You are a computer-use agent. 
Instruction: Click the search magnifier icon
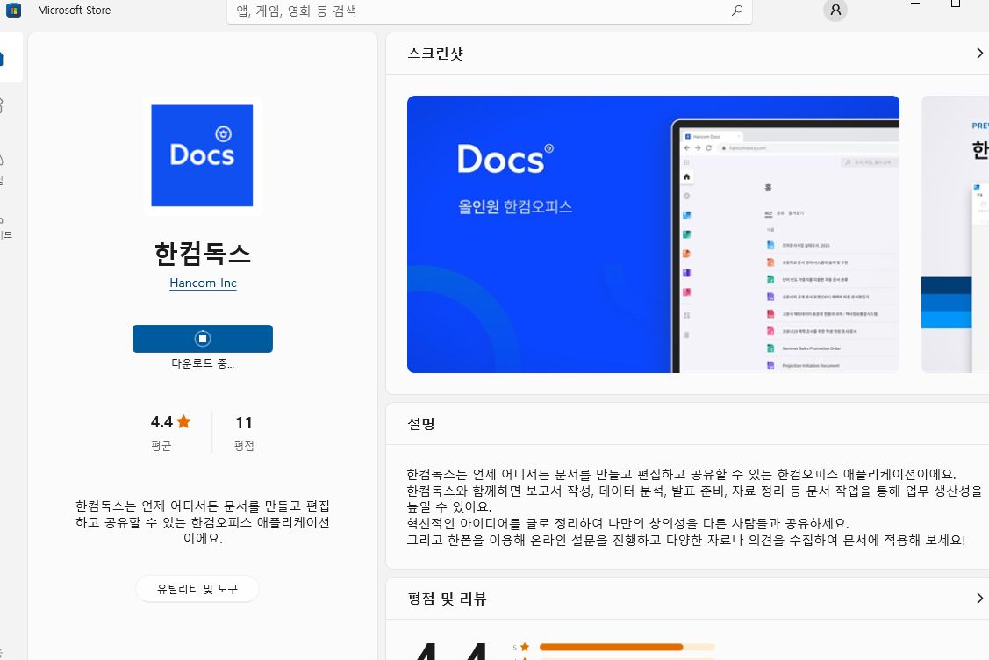tap(737, 11)
